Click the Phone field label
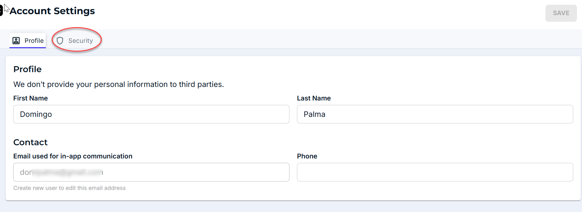The width and height of the screenshot is (582, 212). coord(307,156)
